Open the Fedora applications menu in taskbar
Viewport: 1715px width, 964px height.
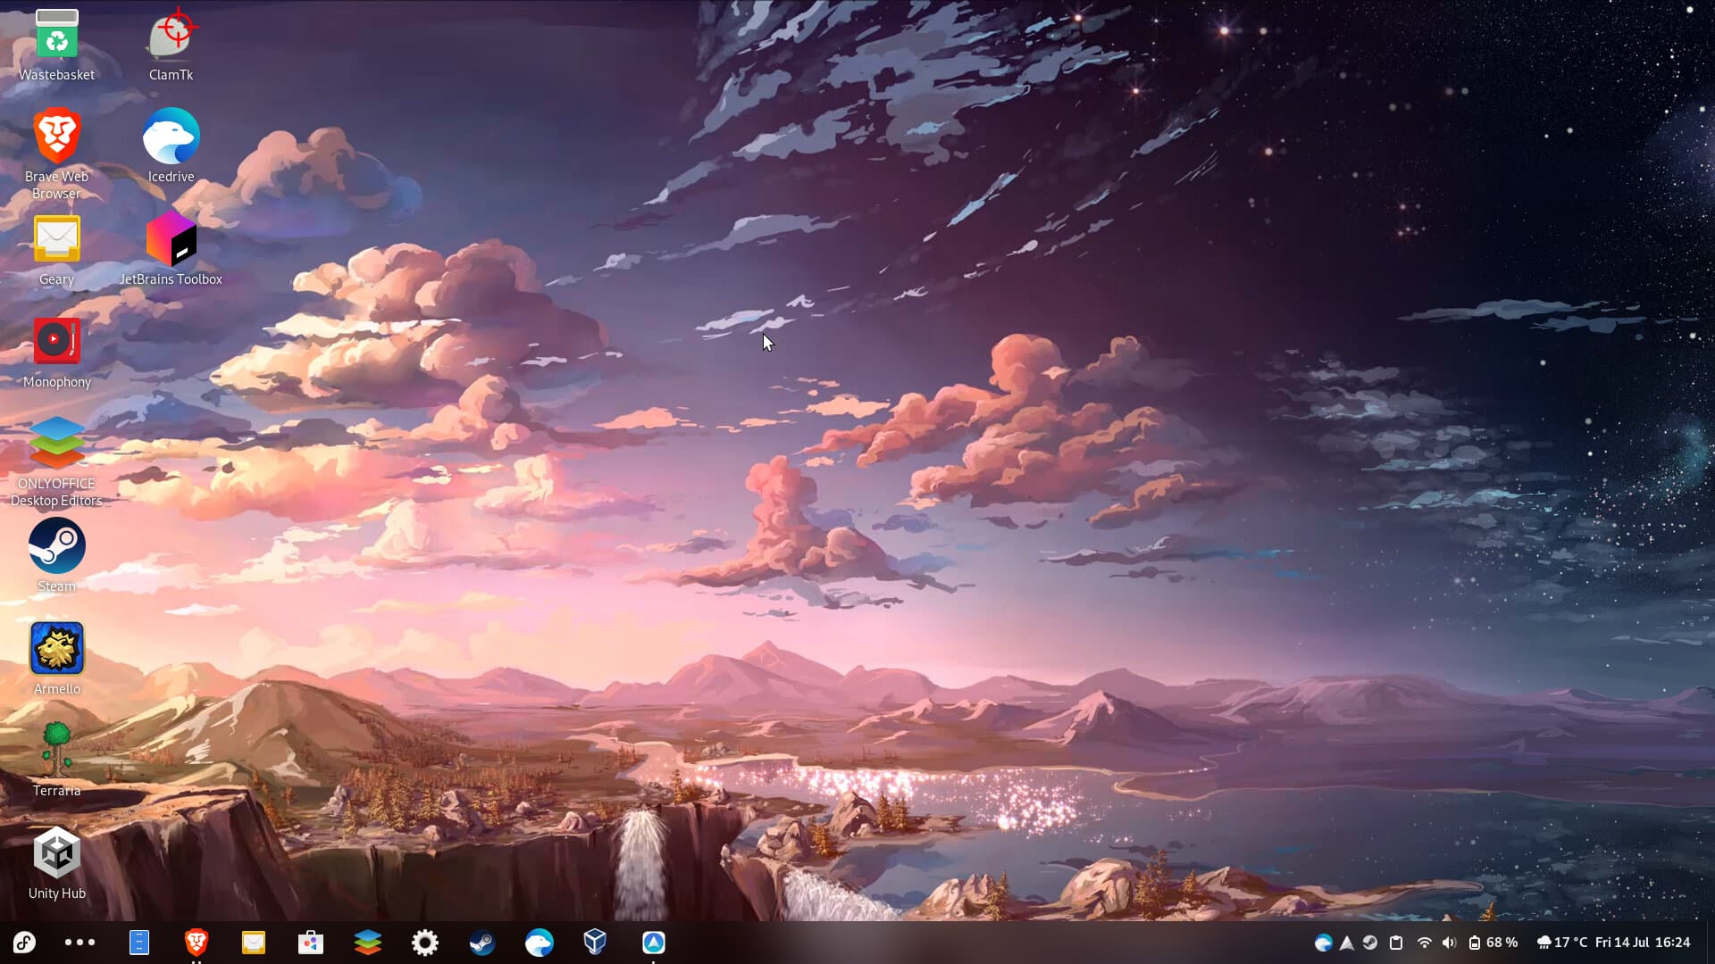coord(24,943)
